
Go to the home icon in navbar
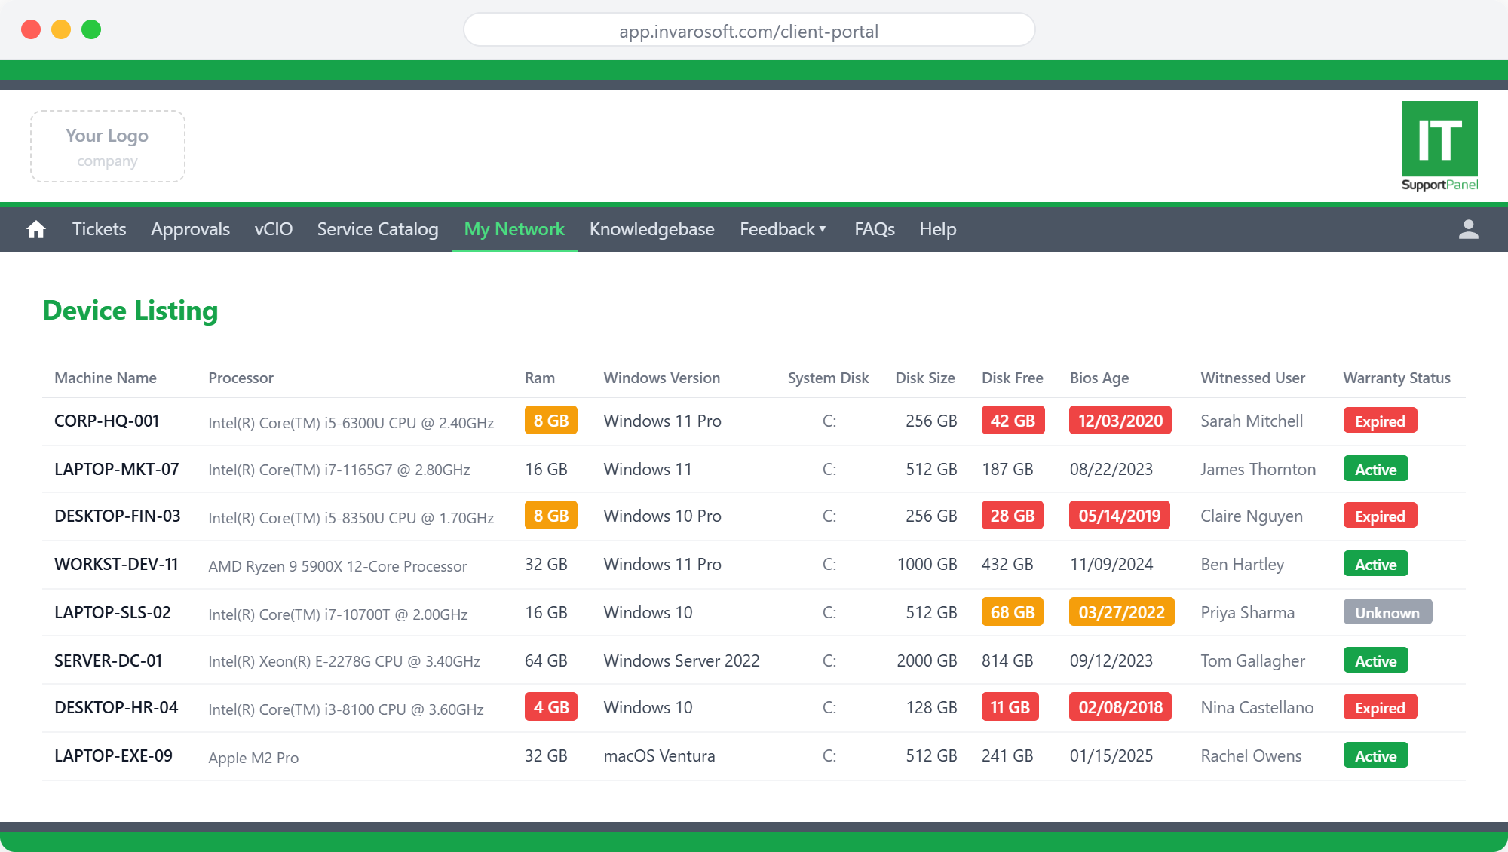36,229
